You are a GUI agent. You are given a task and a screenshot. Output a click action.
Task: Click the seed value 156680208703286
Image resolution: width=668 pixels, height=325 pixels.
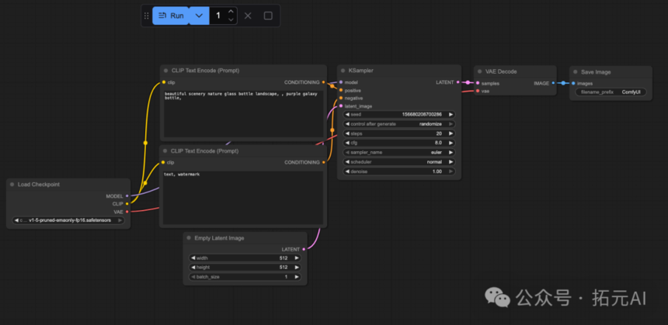tap(422, 115)
